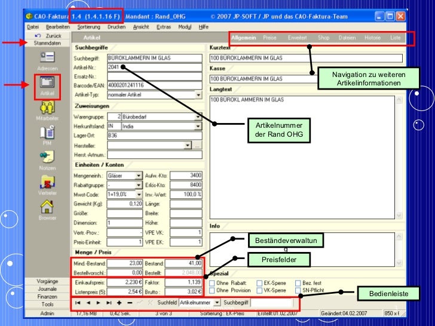Open the Journale section

[47, 289]
